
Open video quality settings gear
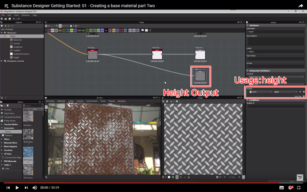(x=291, y=188)
